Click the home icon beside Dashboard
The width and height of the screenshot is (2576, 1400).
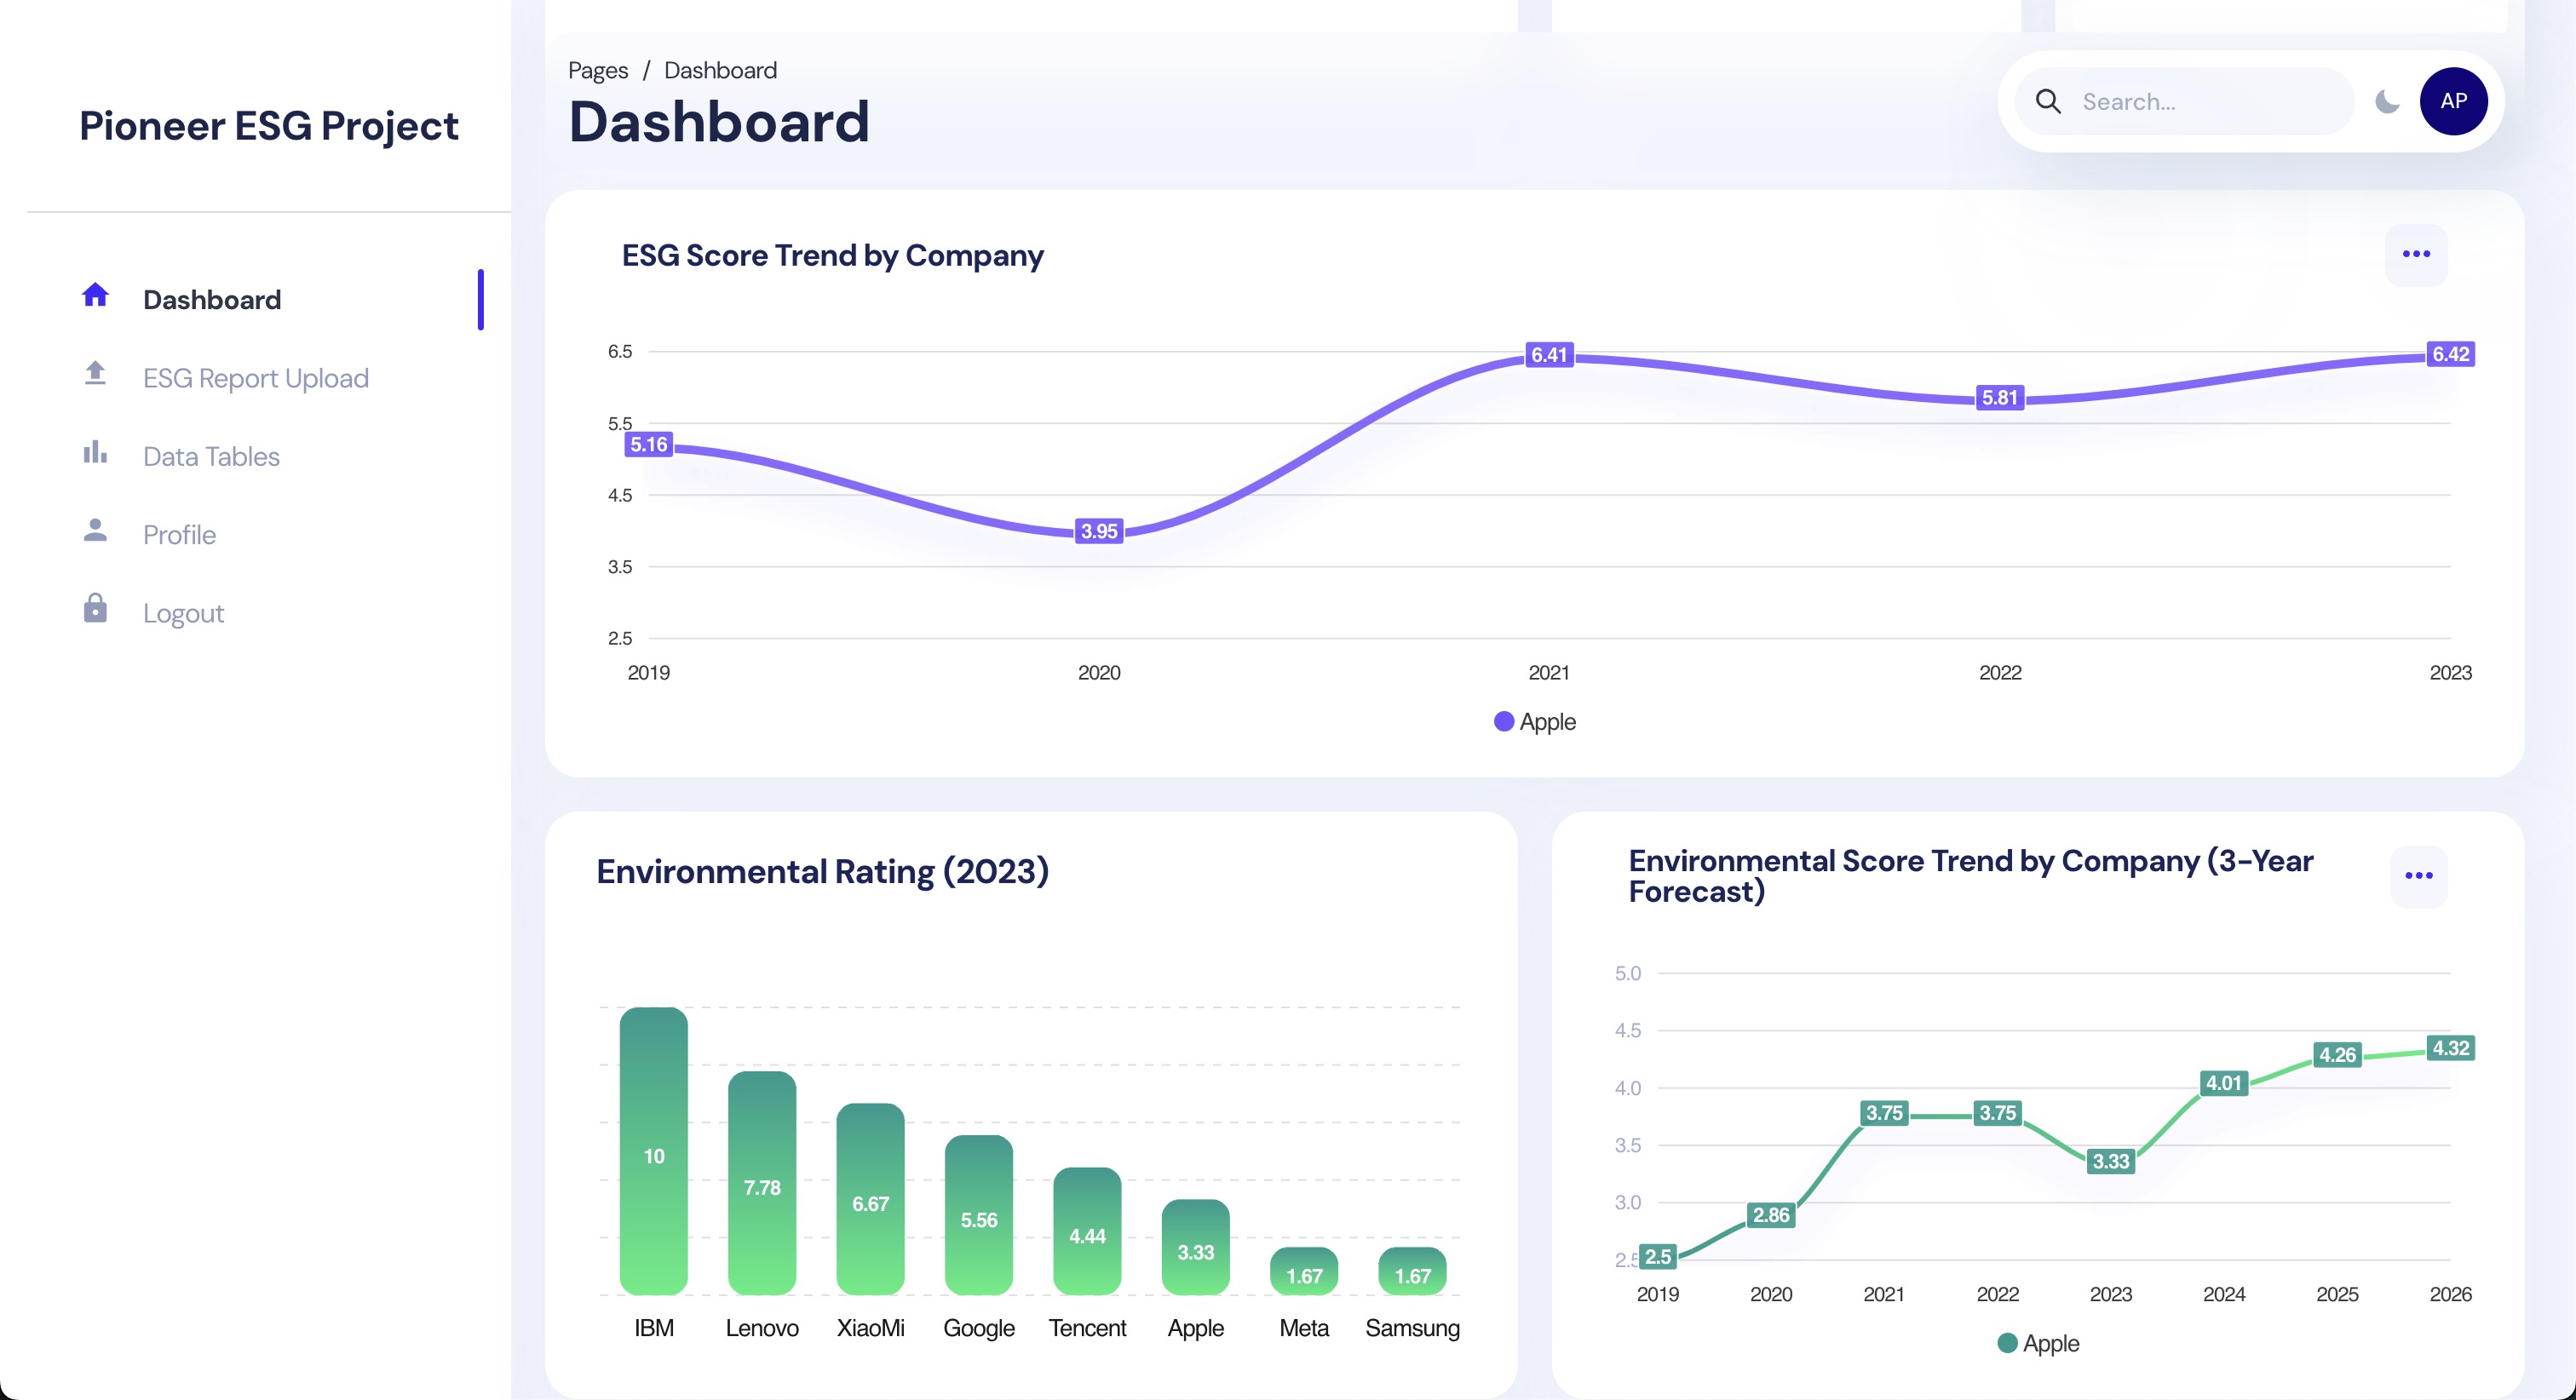(x=95, y=295)
